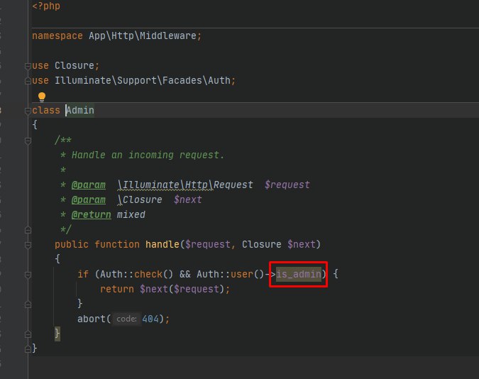Click the 'function' keyword

(117, 245)
